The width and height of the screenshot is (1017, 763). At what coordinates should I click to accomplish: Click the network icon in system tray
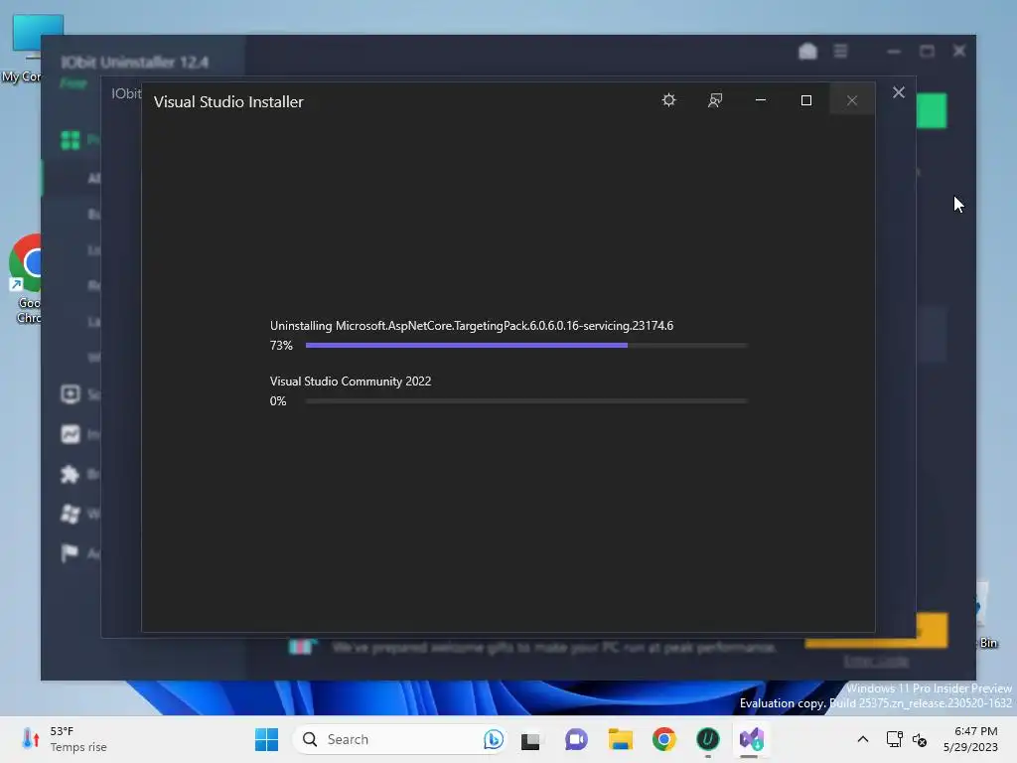(895, 739)
